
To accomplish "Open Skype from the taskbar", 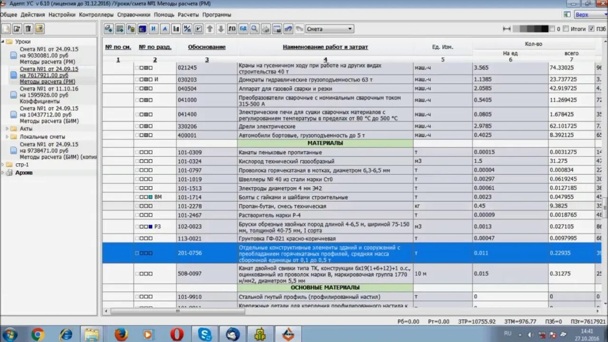I will point(205,334).
